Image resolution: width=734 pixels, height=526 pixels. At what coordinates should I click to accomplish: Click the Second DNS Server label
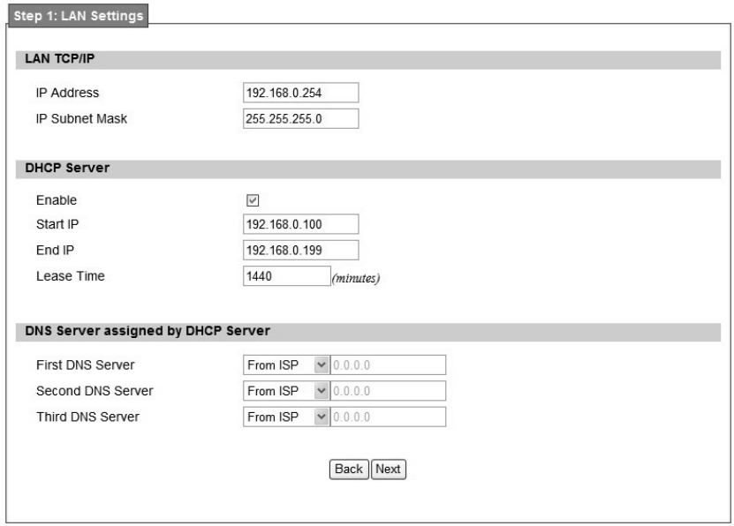[95, 391]
